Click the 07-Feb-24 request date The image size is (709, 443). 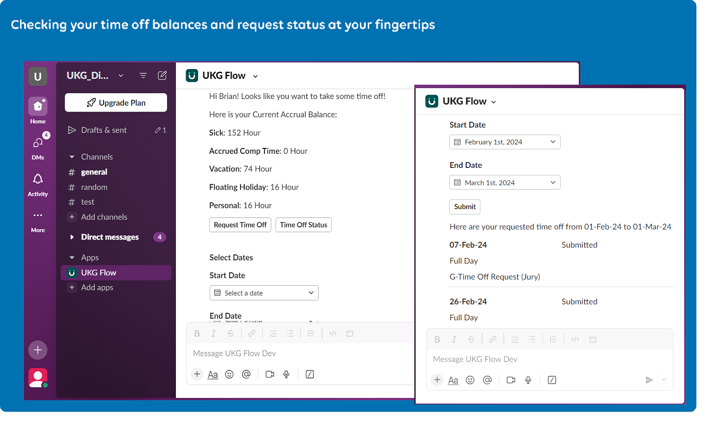click(468, 245)
